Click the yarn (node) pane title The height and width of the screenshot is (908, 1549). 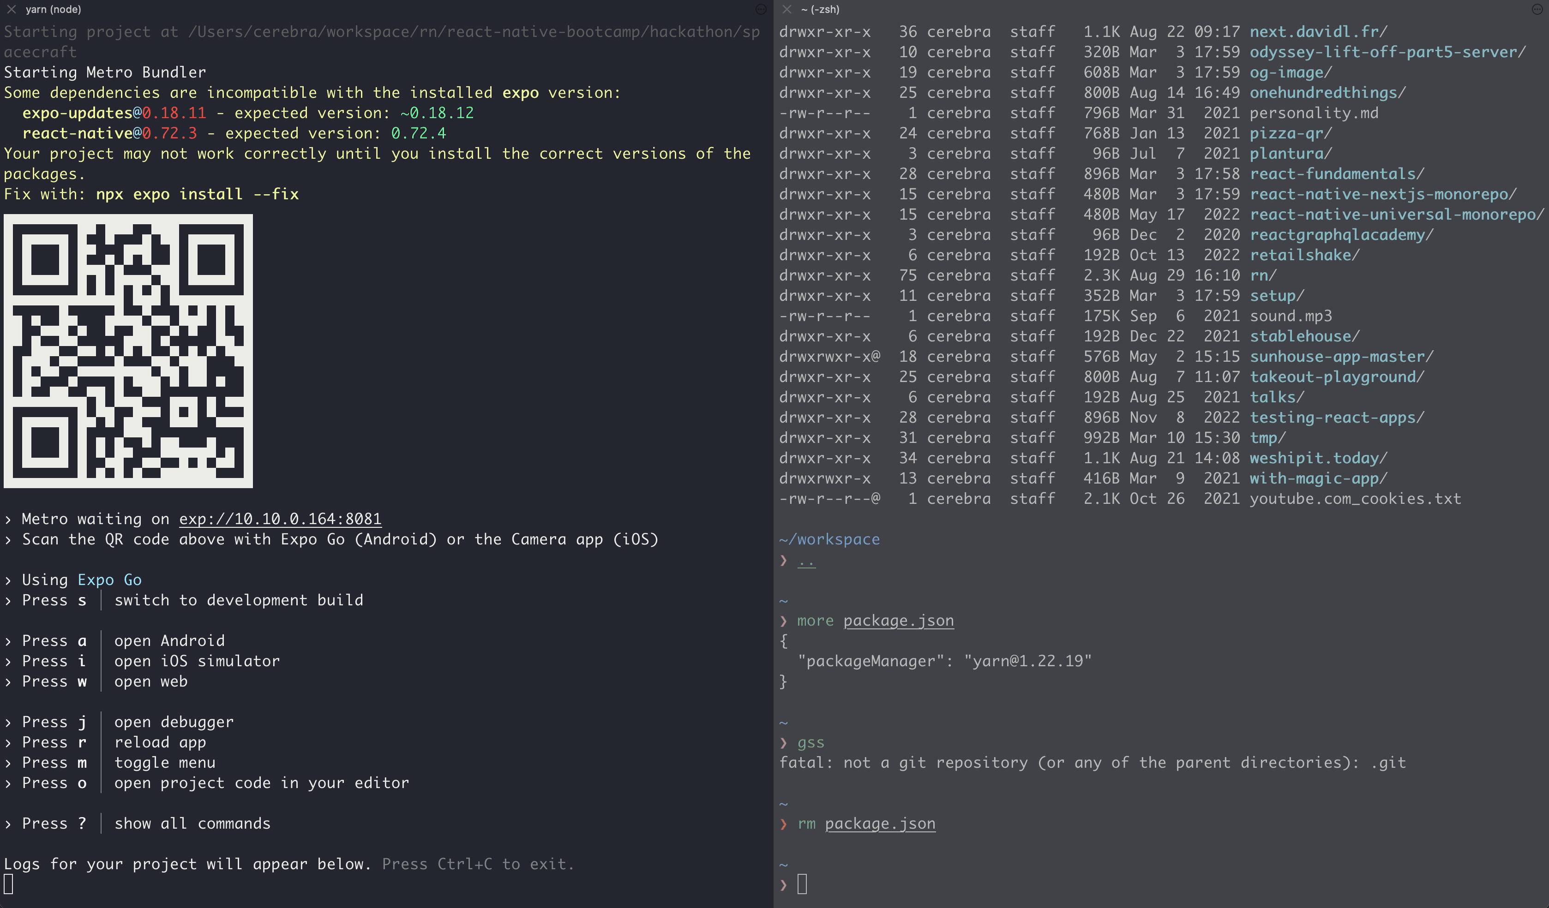point(53,9)
